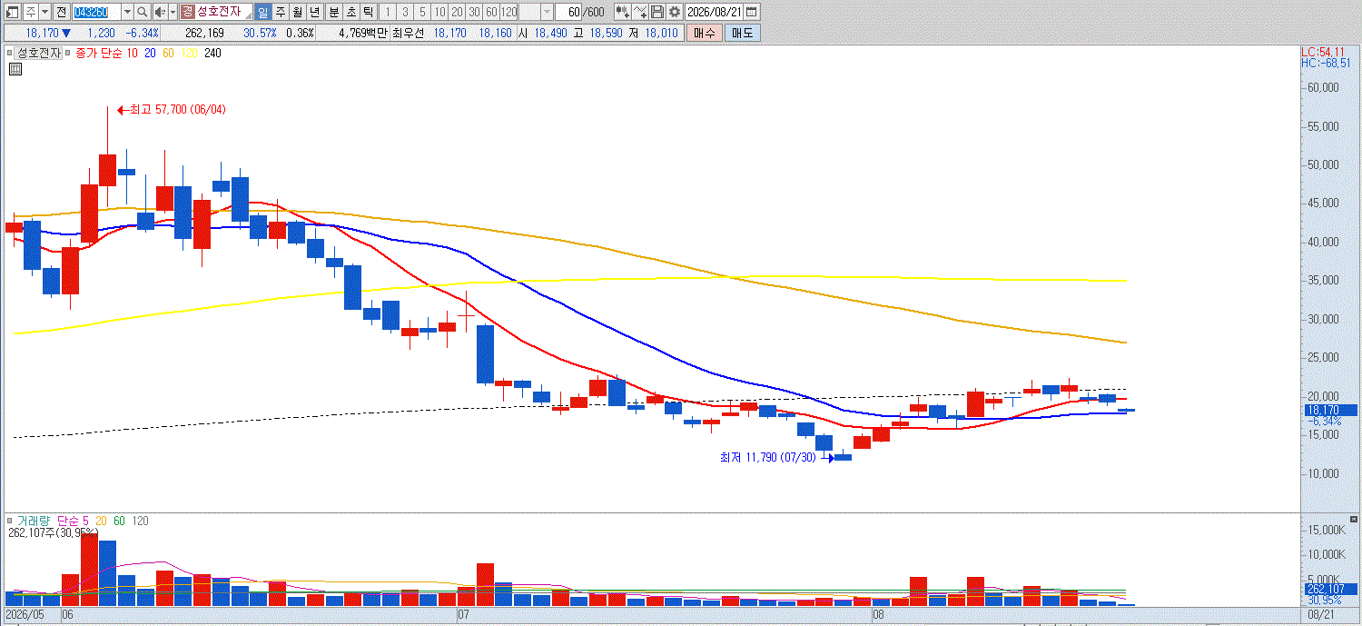Click the magnifier stock search icon
Viewport: 1362px width, 626px height.
142,12
